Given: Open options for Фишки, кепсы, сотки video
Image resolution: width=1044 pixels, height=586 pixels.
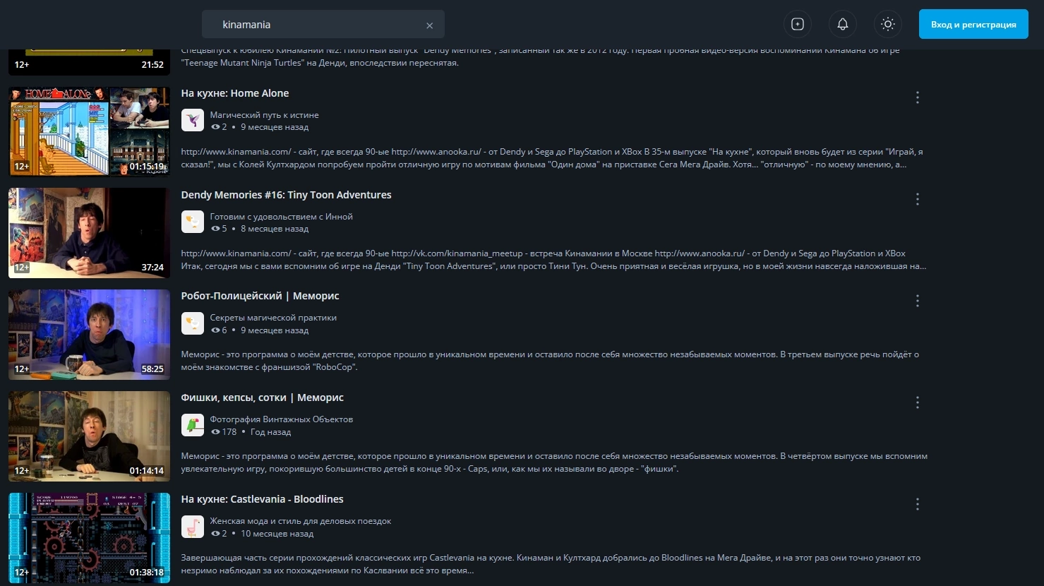Looking at the screenshot, I should (918, 402).
